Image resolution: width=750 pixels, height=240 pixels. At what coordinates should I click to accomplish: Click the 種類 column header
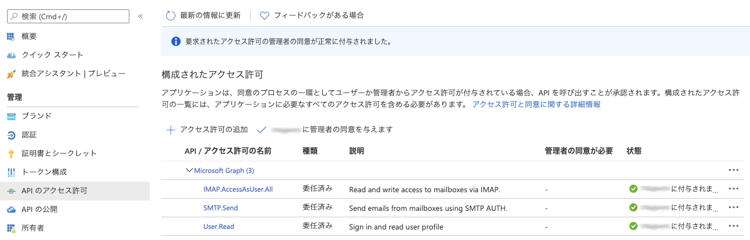[310, 151]
